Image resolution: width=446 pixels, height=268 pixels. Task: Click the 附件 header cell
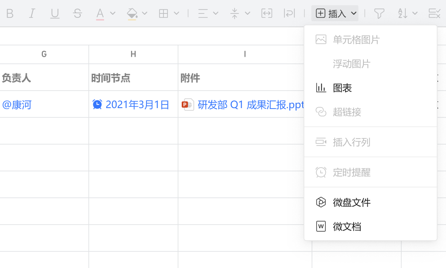pyautogui.click(x=241, y=77)
